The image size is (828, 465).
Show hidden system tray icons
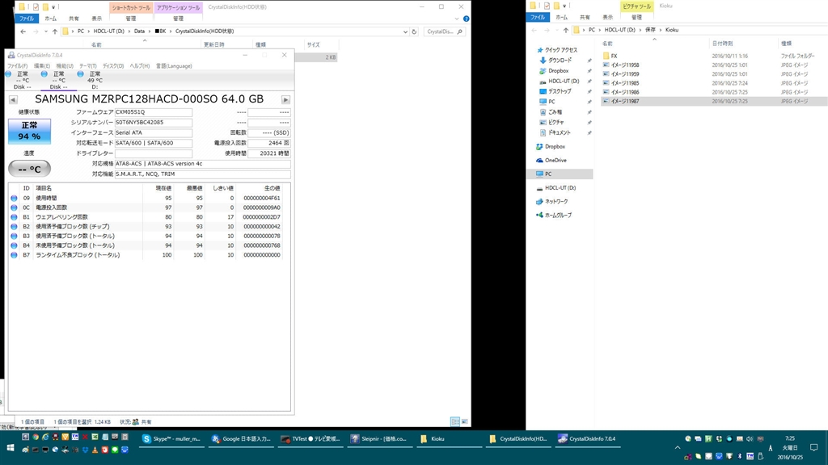(678, 447)
